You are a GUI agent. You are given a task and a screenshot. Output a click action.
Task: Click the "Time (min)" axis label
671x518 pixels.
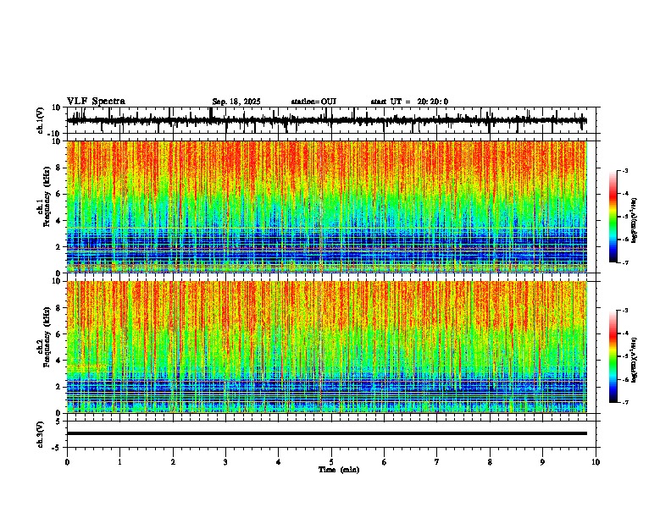339,470
